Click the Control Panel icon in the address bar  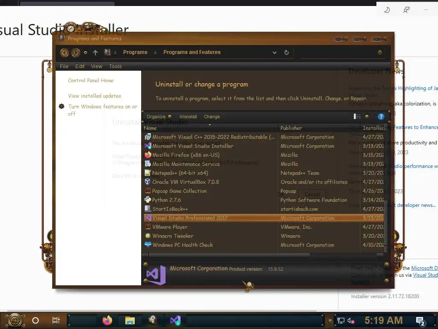107,52
